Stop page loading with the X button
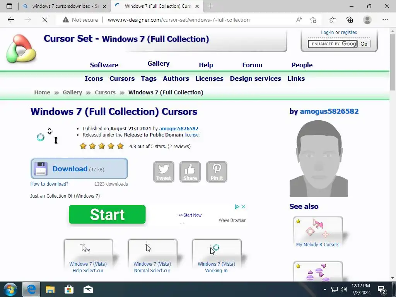This screenshot has width=396, height=297. pos(45,20)
